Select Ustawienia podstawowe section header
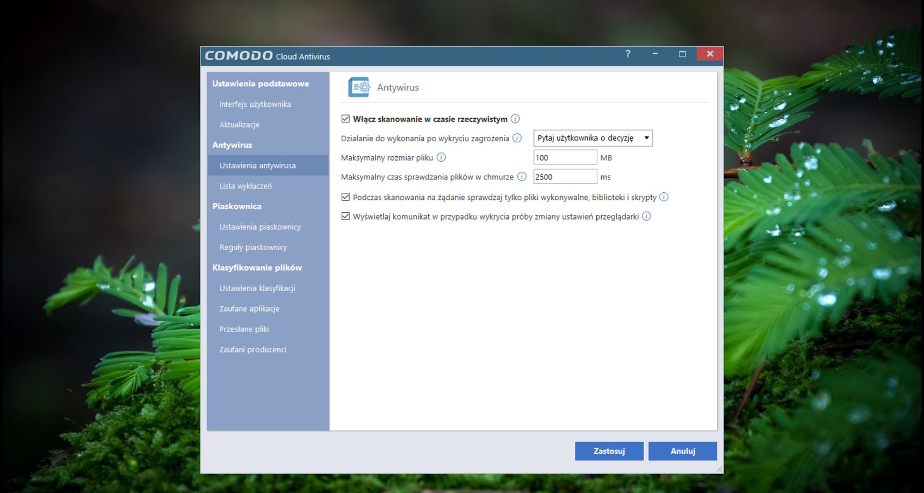Screen dimensions: 924x493 pos(261,84)
